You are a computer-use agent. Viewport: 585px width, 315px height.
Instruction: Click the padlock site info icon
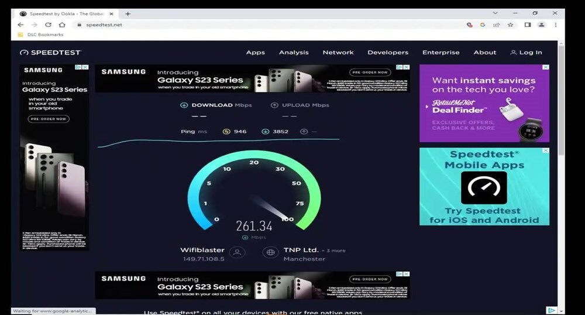pyautogui.click(x=79, y=25)
